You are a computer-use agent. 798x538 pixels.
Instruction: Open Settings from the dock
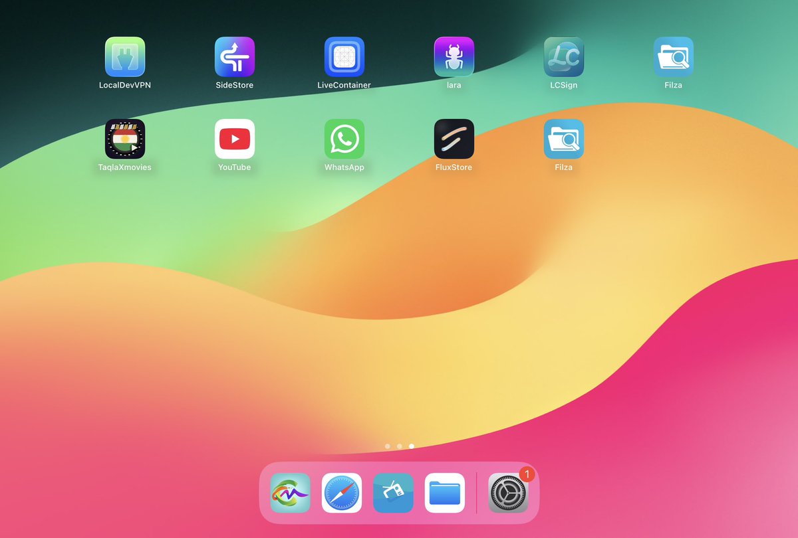coord(508,493)
